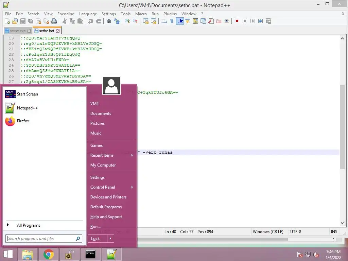Screen dimensions: 348x261
Task: Open the Encoding menu
Action: pyautogui.click(x=66, y=14)
